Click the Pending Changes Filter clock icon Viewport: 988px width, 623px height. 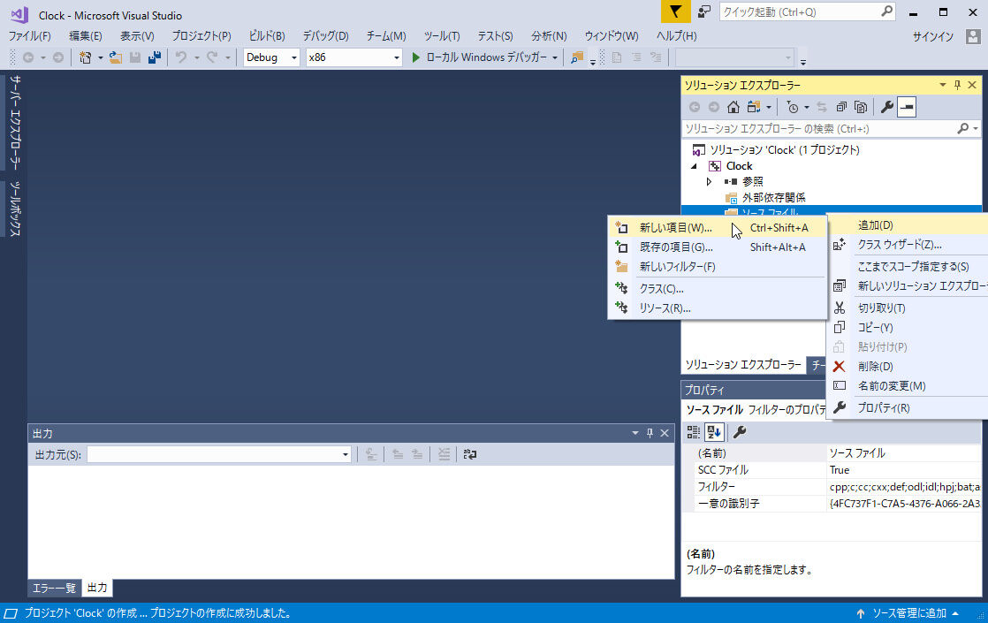point(793,107)
